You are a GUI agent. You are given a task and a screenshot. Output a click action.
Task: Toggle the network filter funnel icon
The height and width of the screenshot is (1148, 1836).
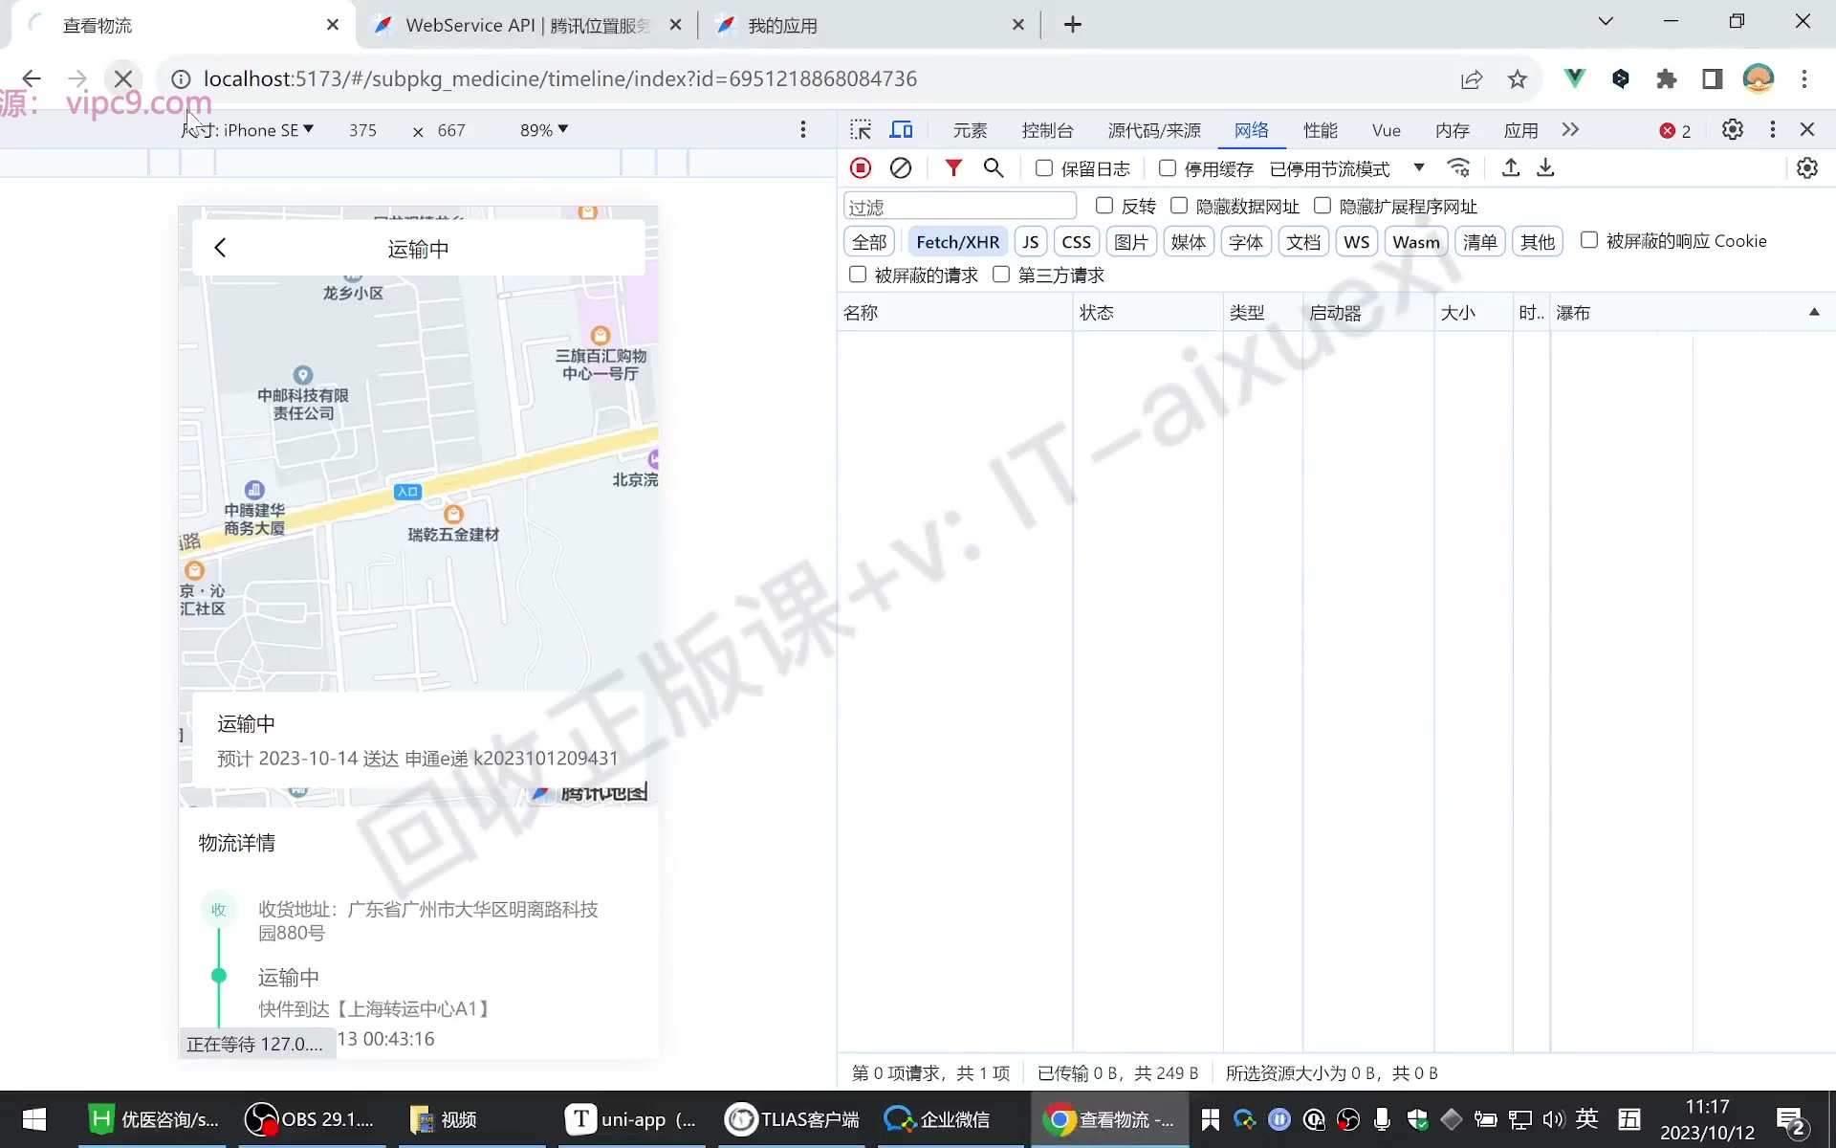[x=953, y=168]
